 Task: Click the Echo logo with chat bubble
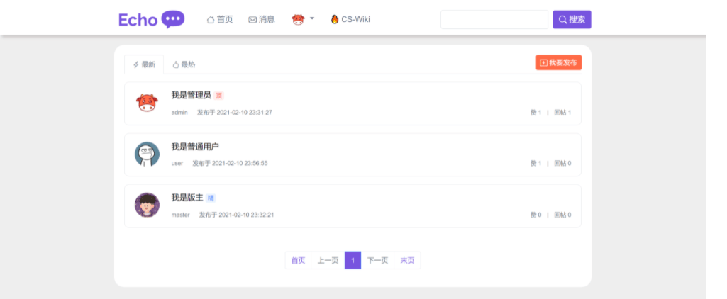tap(151, 19)
